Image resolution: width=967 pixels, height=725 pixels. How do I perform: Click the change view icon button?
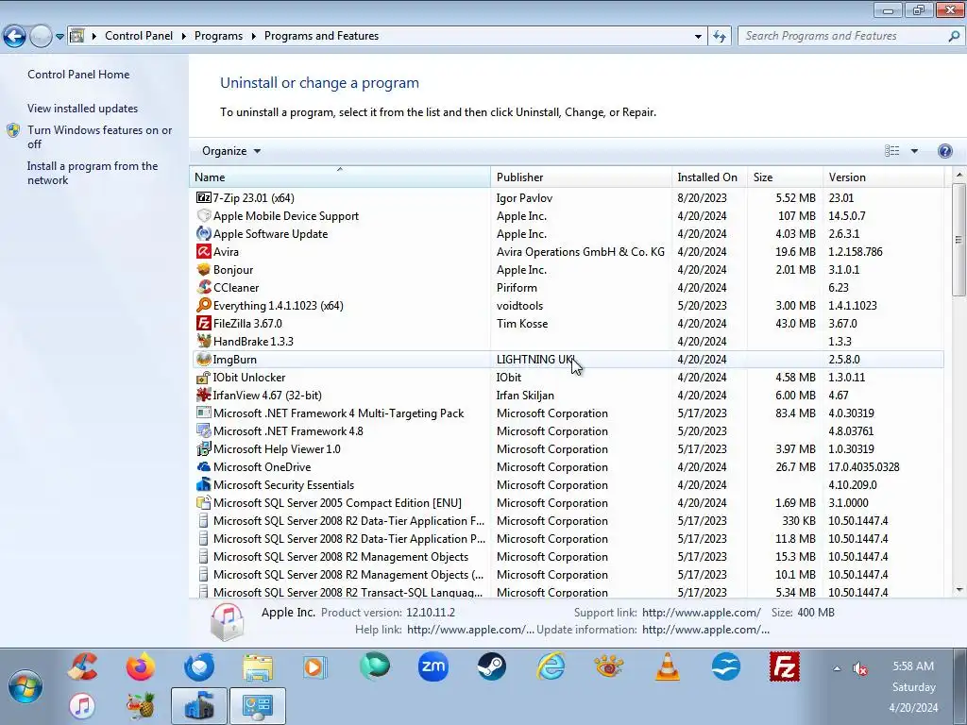891,151
